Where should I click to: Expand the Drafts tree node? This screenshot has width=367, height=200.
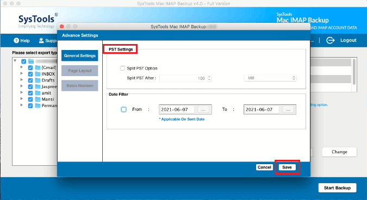pos(22,80)
